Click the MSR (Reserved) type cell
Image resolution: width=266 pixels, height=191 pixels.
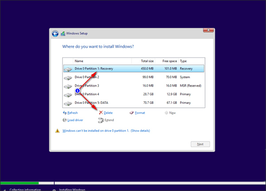pos(191,86)
